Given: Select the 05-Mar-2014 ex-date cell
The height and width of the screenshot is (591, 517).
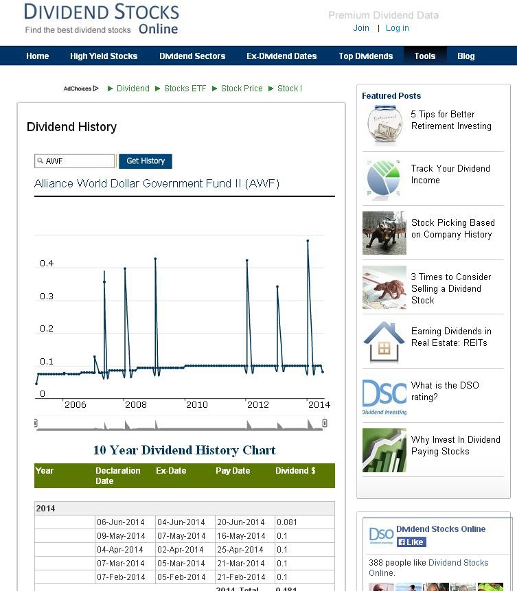Looking at the screenshot, I should [185, 564].
